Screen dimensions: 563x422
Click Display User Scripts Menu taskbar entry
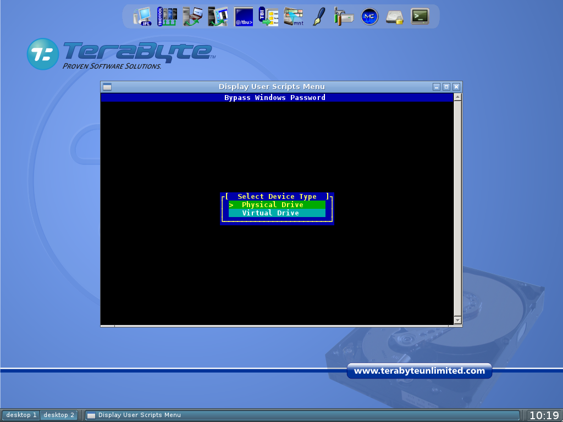[302, 415]
